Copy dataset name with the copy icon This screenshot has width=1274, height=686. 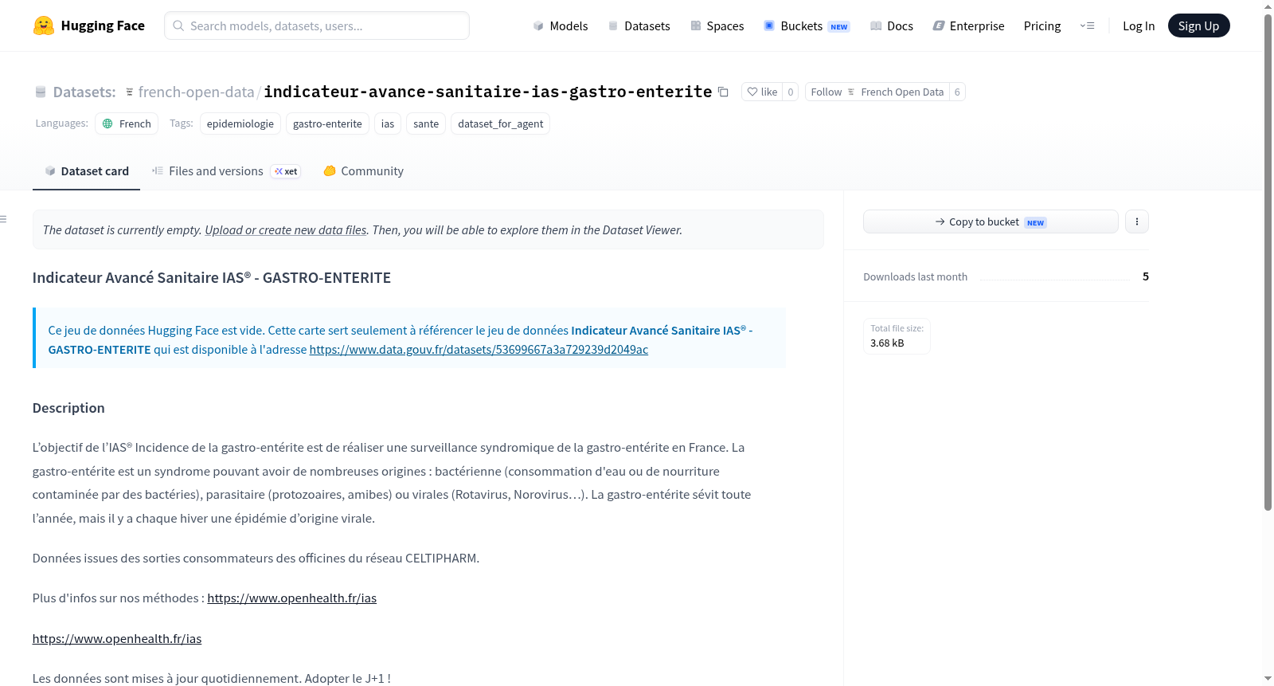[723, 92]
